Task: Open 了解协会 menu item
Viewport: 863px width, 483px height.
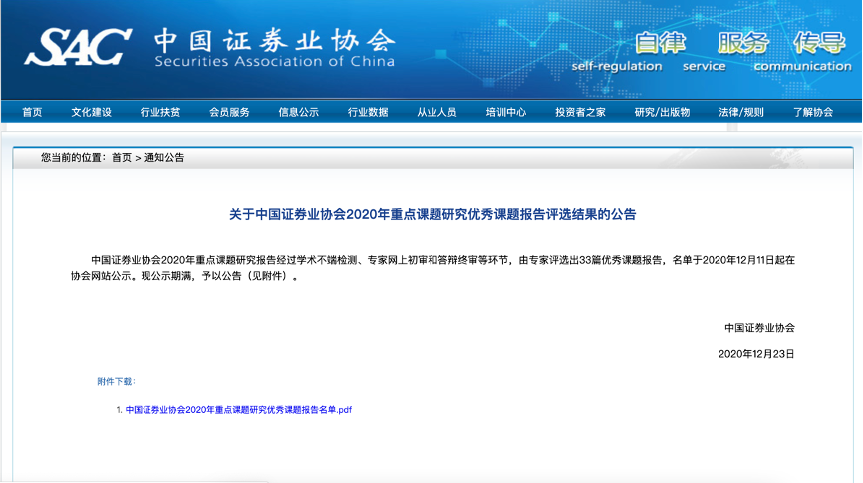Action: pos(813,112)
